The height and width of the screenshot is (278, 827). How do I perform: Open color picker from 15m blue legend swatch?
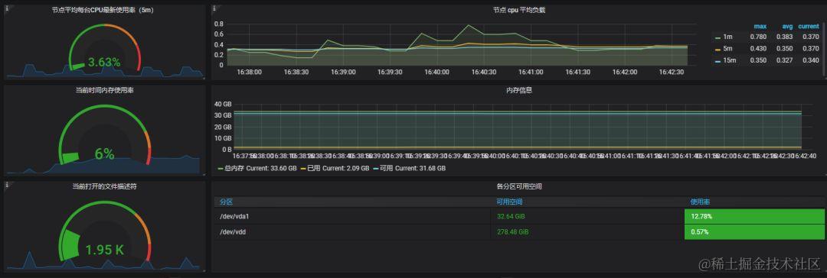(x=717, y=61)
